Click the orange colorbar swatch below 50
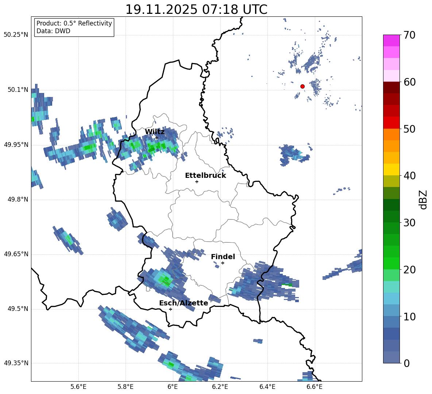This screenshot has width=432, height=394. coord(391,134)
